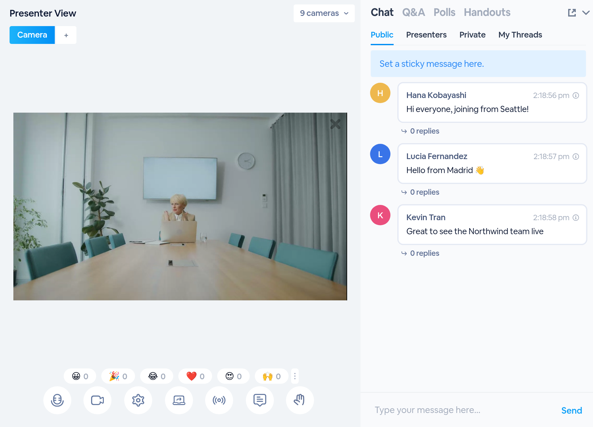Toggle the raise hand button

[x=300, y=400]
